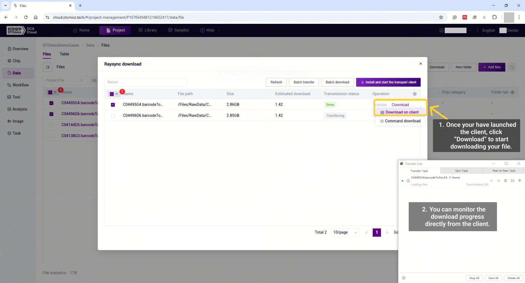Go to next page arrow in pagination
525x283 pixels.
[387, 233]
